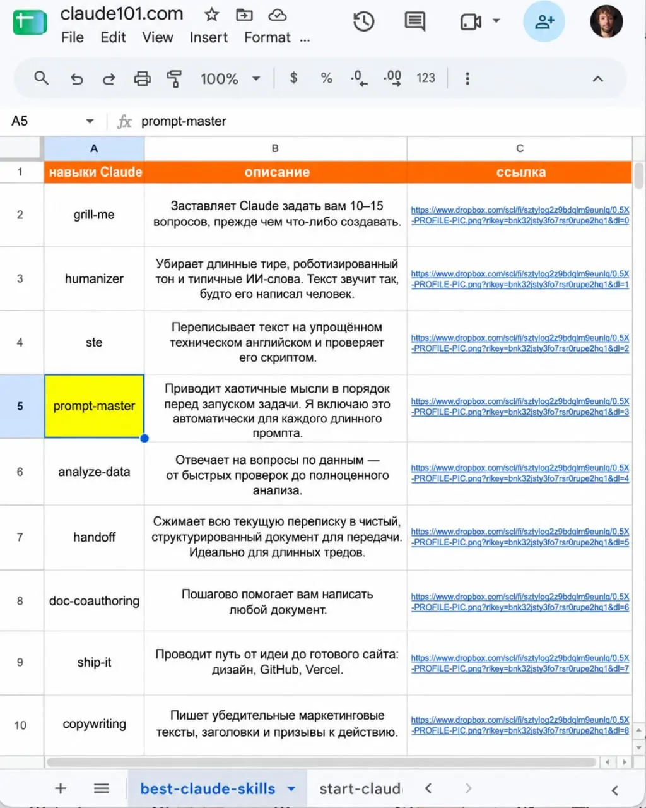Decrease decimal places

359,78
